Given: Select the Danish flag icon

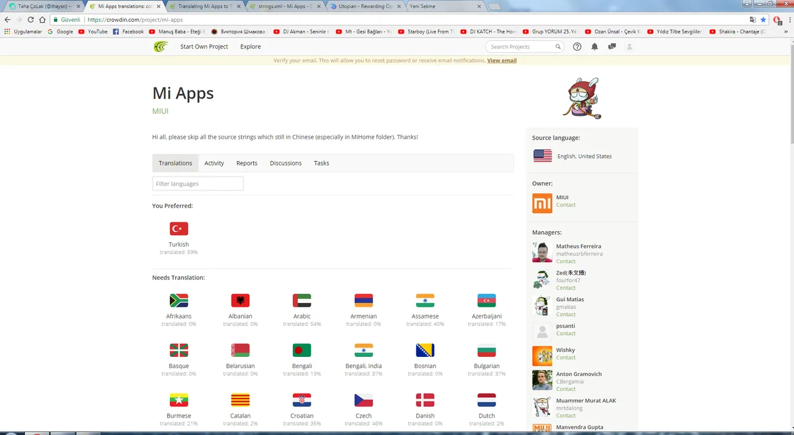Looking at the screenshot, I should [x=425, y=400].
